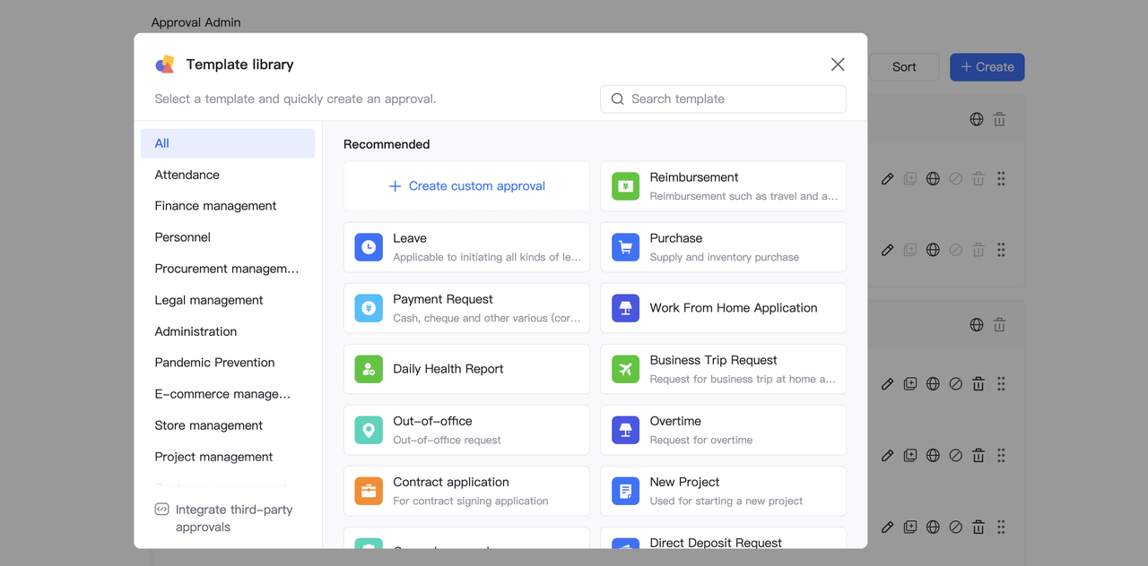The width and height of the screenshot is (1148, 566).
Task: Open the Legal management category
Action: (x=208, y=300)
